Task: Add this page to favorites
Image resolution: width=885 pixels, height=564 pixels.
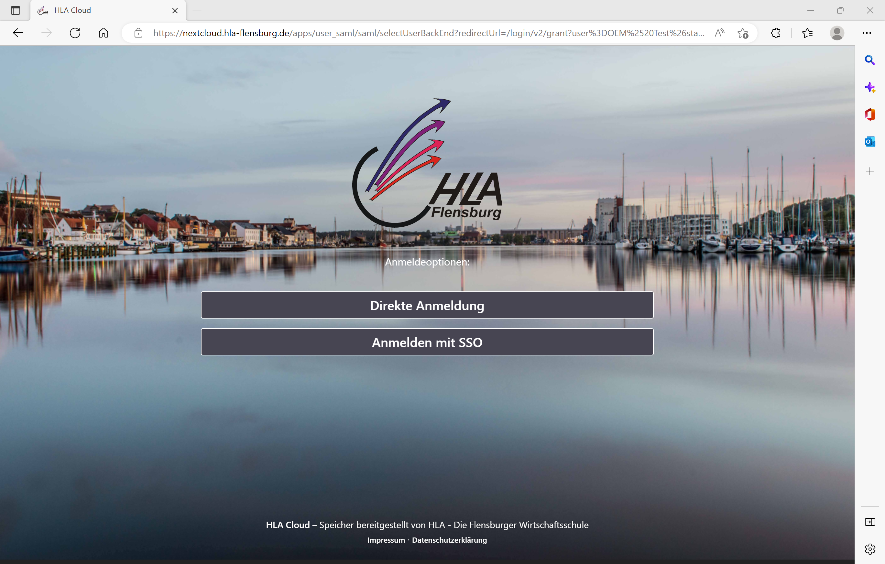Action: pyautogui.click(x=743, y=33)
